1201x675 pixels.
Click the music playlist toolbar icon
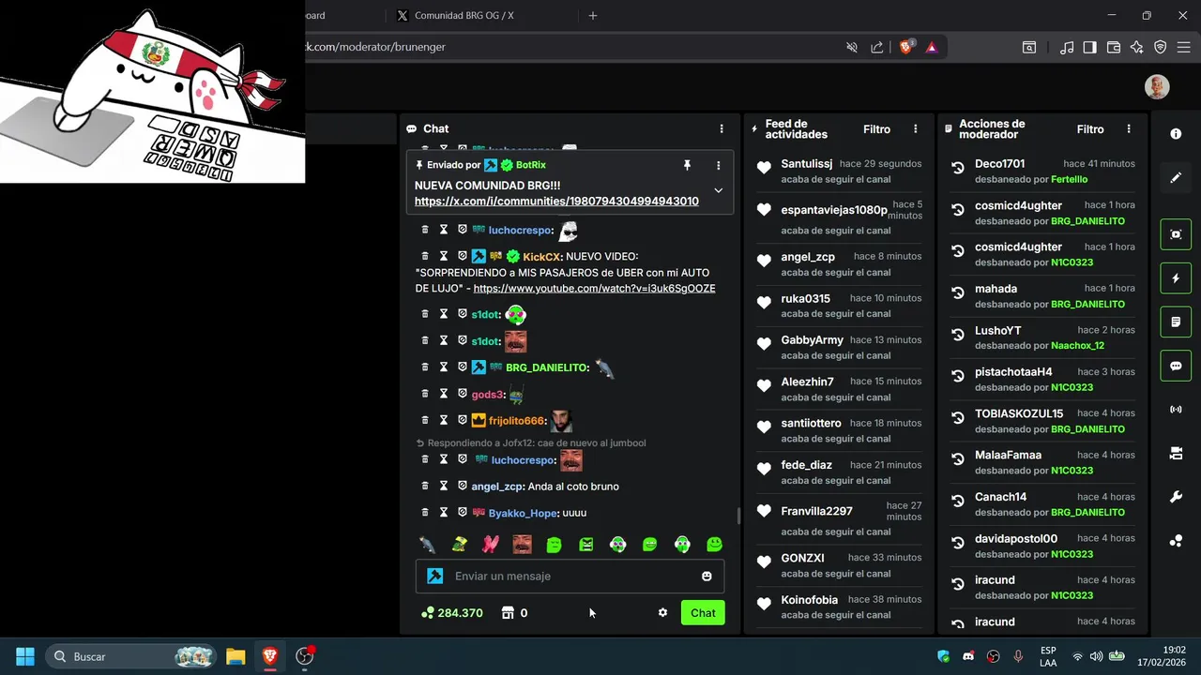[x=1067, y=47]
